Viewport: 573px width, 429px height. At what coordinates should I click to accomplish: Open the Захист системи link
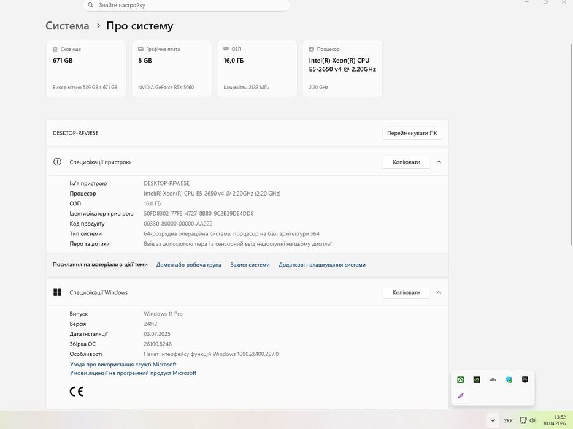tap(250, 265)
